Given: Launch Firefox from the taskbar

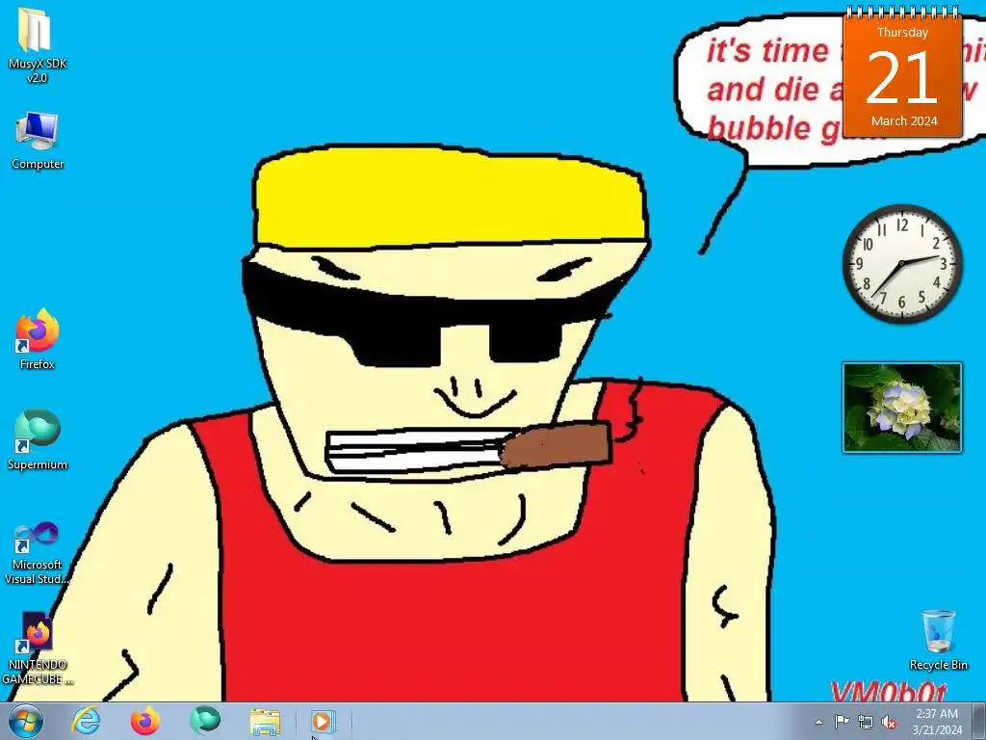Looking at the screenshot, I should coord(144,721).
